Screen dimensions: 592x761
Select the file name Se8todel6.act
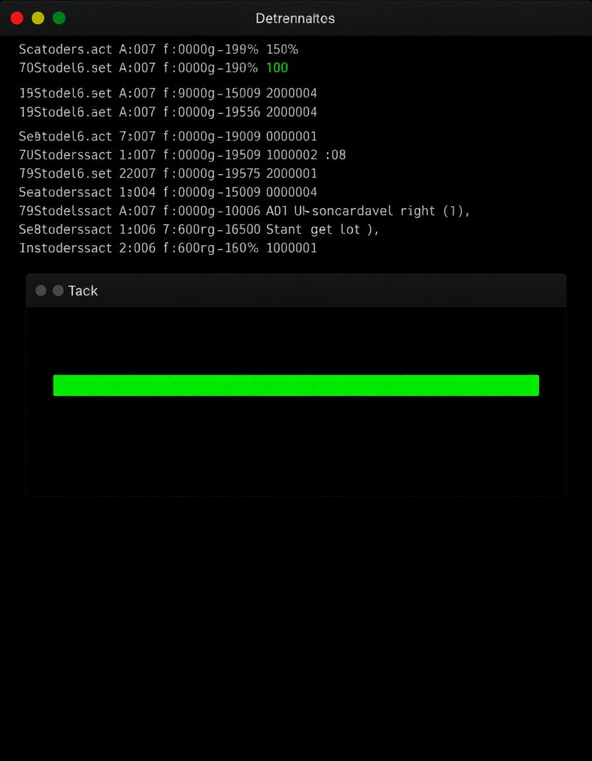tap(65, 136)
